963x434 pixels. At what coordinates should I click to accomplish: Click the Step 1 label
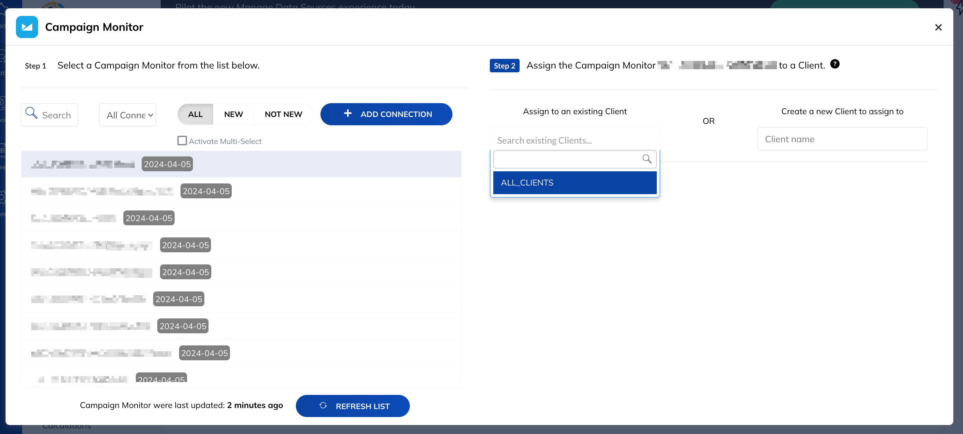36,66
